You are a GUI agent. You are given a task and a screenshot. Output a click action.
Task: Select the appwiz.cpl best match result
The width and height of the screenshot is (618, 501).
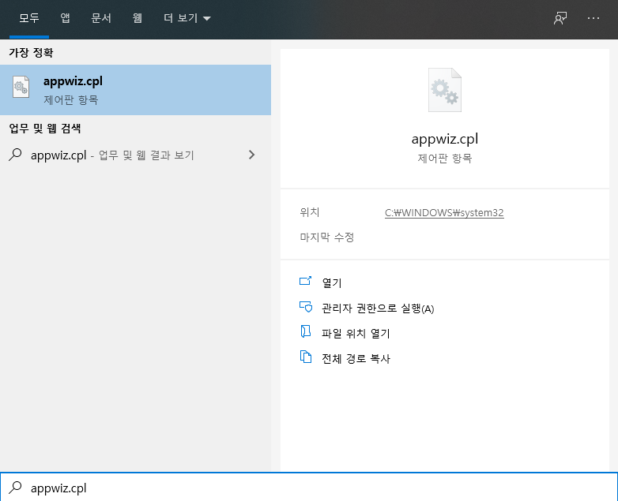[136, 90]
